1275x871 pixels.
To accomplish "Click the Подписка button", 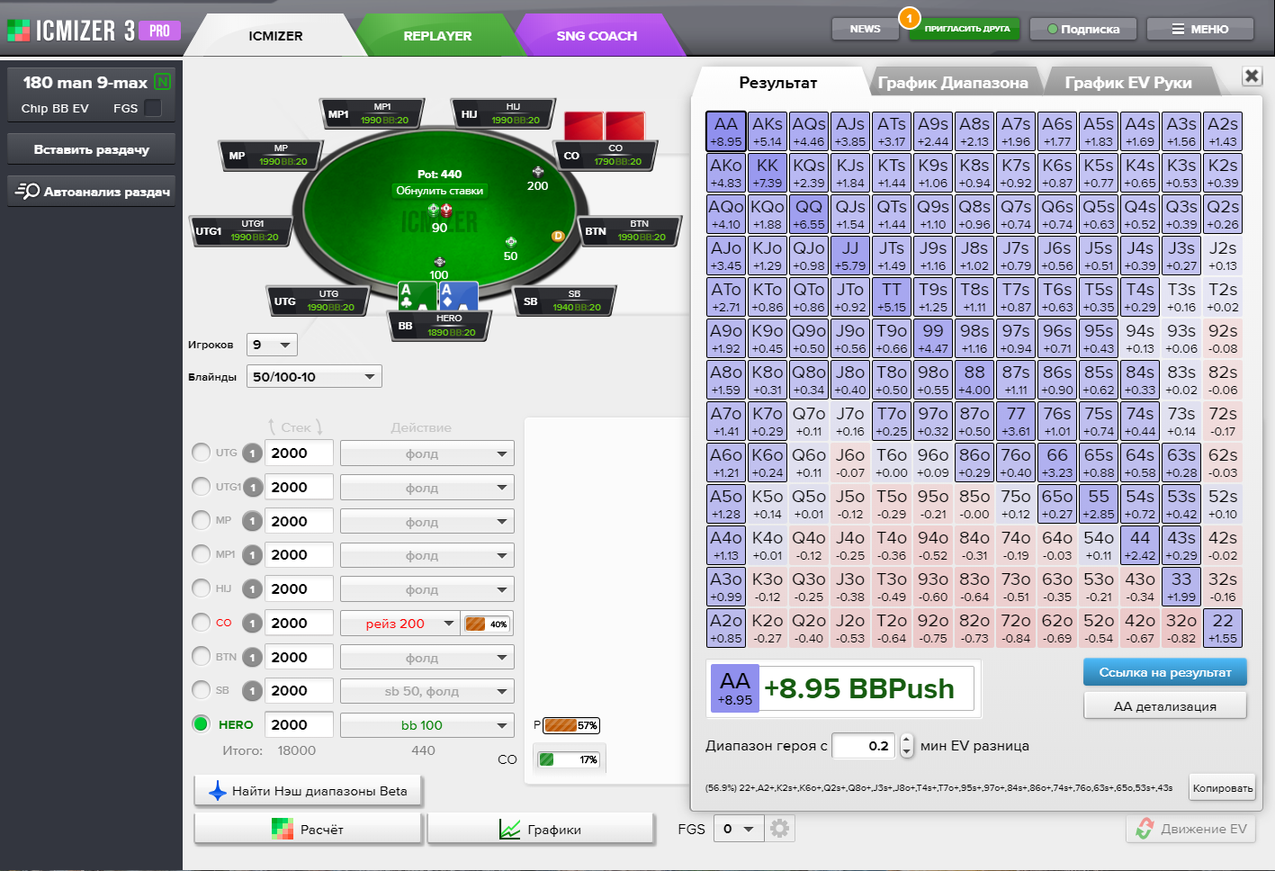I will click(1083, 29).
